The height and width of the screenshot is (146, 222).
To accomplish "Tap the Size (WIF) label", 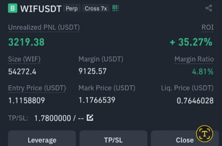I will pyautogui.click(x=24, y=59).
